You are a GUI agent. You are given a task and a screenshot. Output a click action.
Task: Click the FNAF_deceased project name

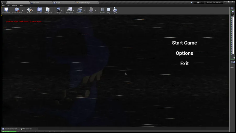coord(214,2)
